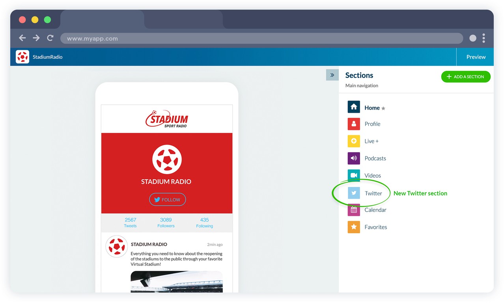Select the Calendar section label

tap(375, 210)
